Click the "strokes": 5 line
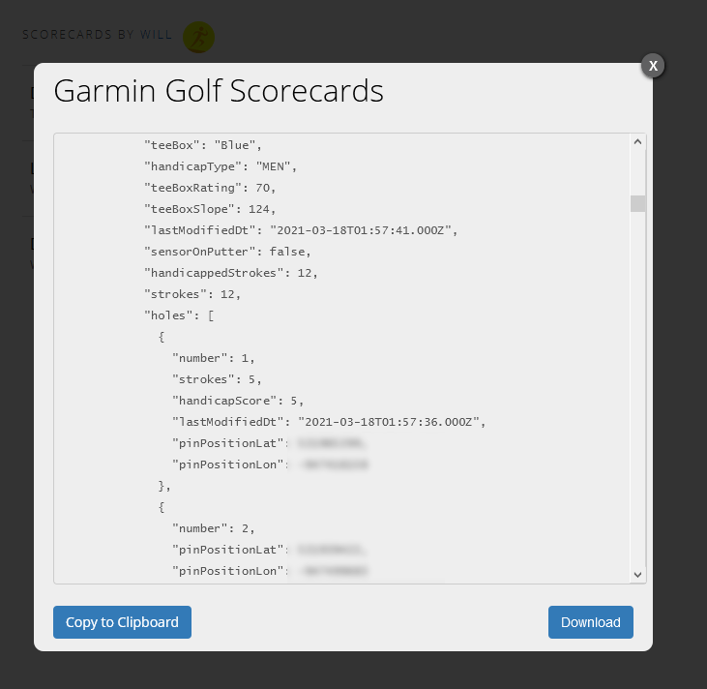Image resolution: width=707 pixels, height=689 pixels. pyautogui.click(x=217, y=379)
